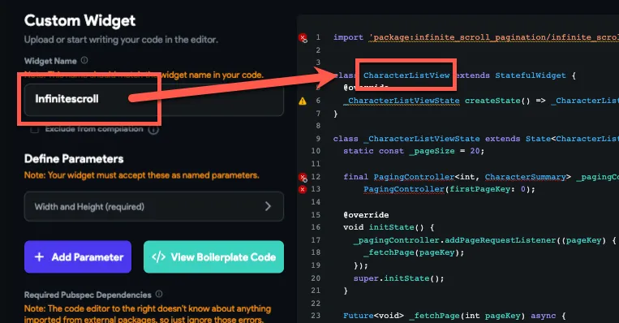The width and height of the screenshot is (619, 323).
Task: Click _fetchPage(pageKey); on line 18
Action: pos(414,252)
